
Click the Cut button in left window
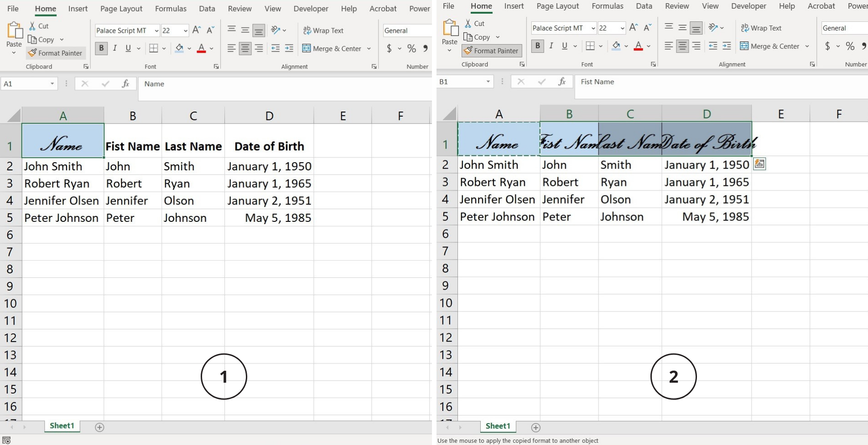[39, 26]
